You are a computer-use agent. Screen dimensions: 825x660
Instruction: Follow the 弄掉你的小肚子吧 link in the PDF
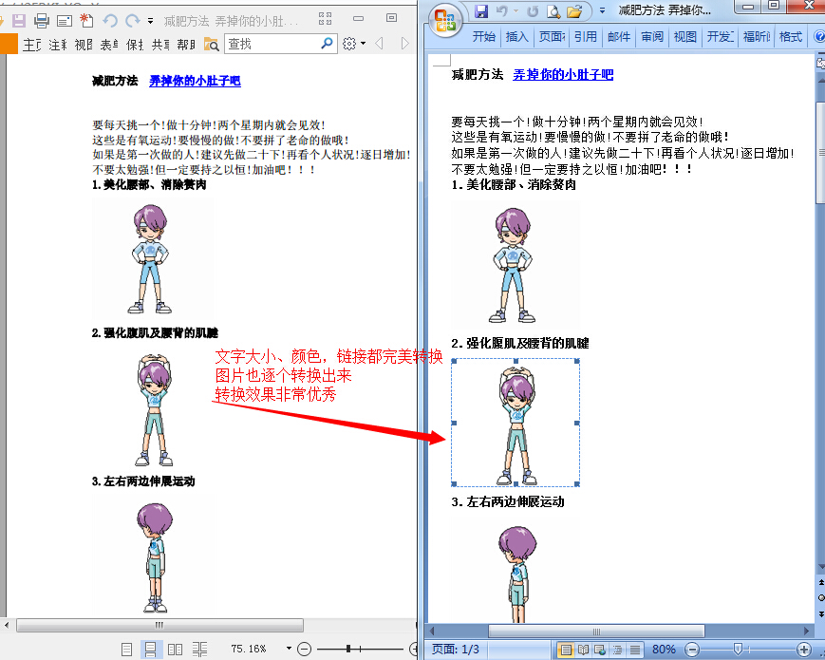pos(195,81)
